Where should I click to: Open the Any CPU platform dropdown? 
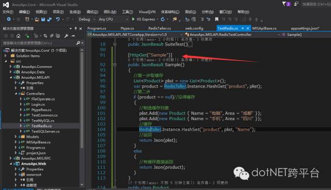click(x=113, y=19)
